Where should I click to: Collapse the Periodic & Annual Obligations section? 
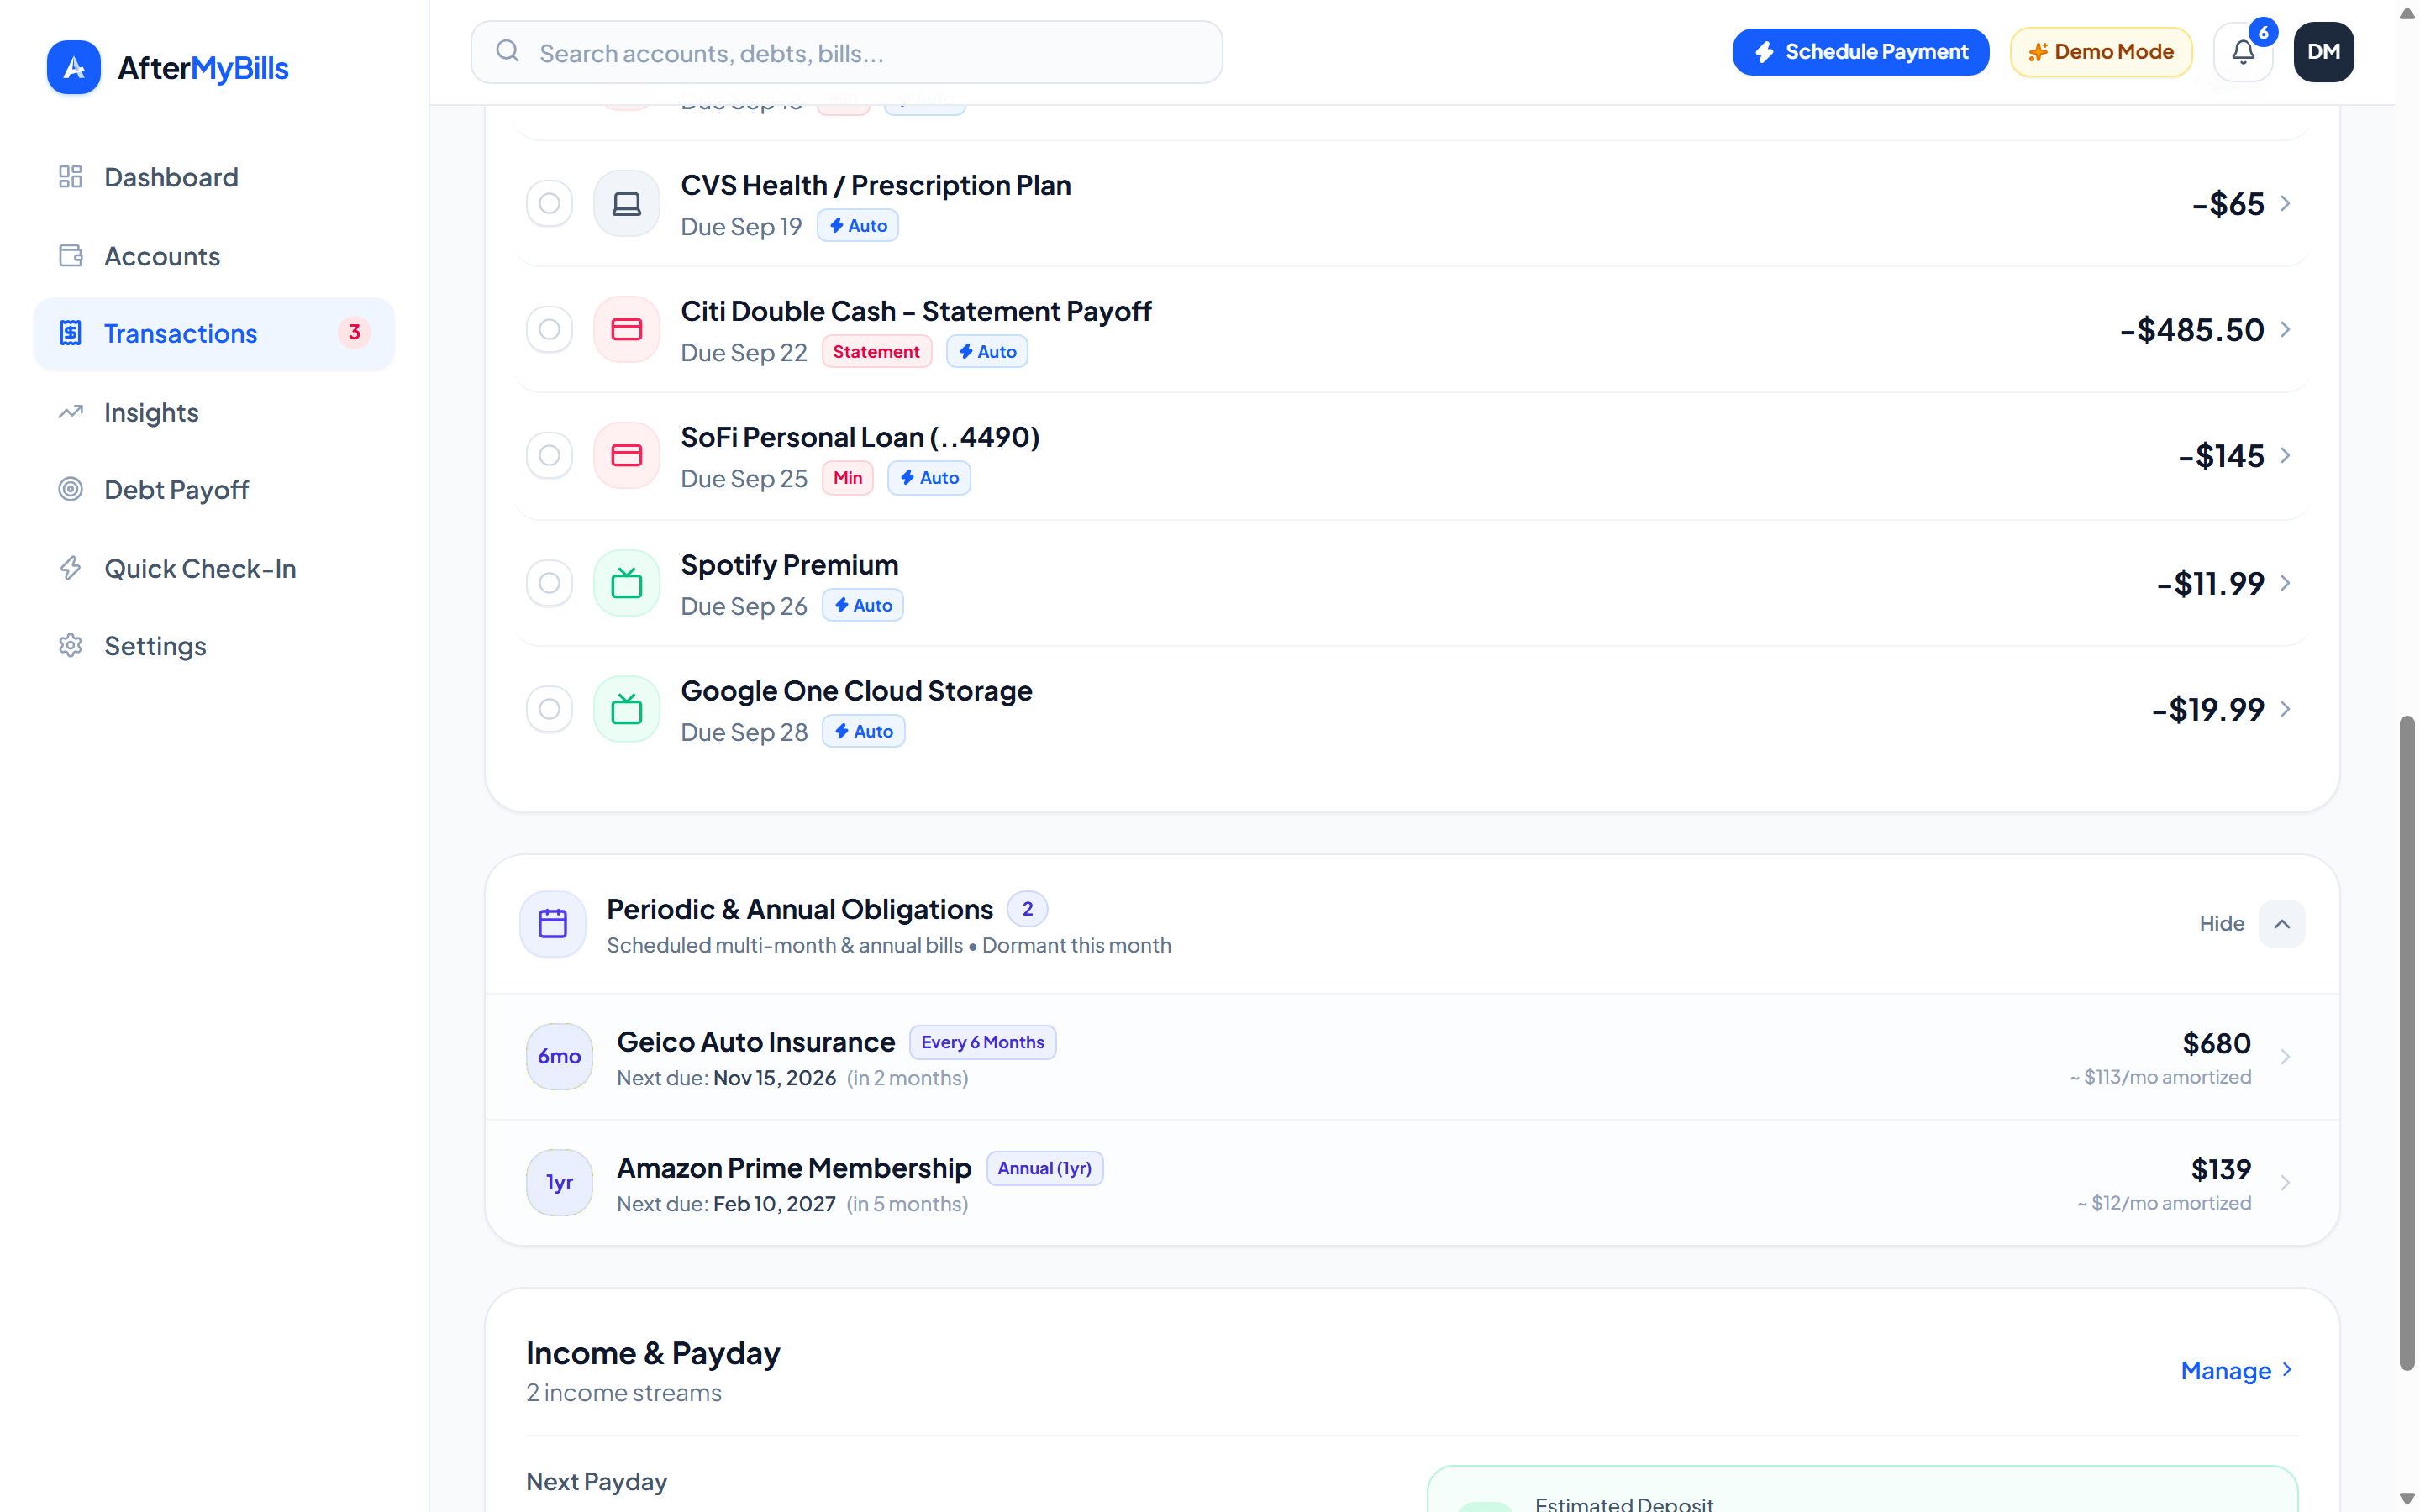(x=2282, y=924)
